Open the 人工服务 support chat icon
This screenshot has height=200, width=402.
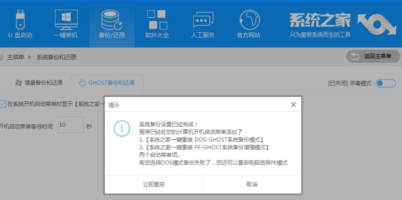click(203, 24)
